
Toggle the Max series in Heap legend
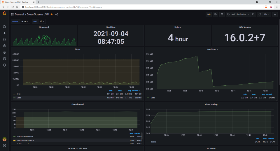tap(19, 94)
